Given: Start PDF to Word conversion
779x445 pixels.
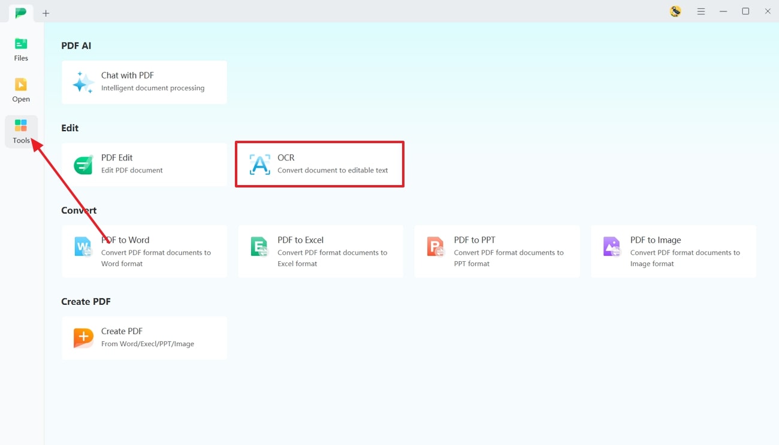Looking at the screenshot, I should [144, 252].
